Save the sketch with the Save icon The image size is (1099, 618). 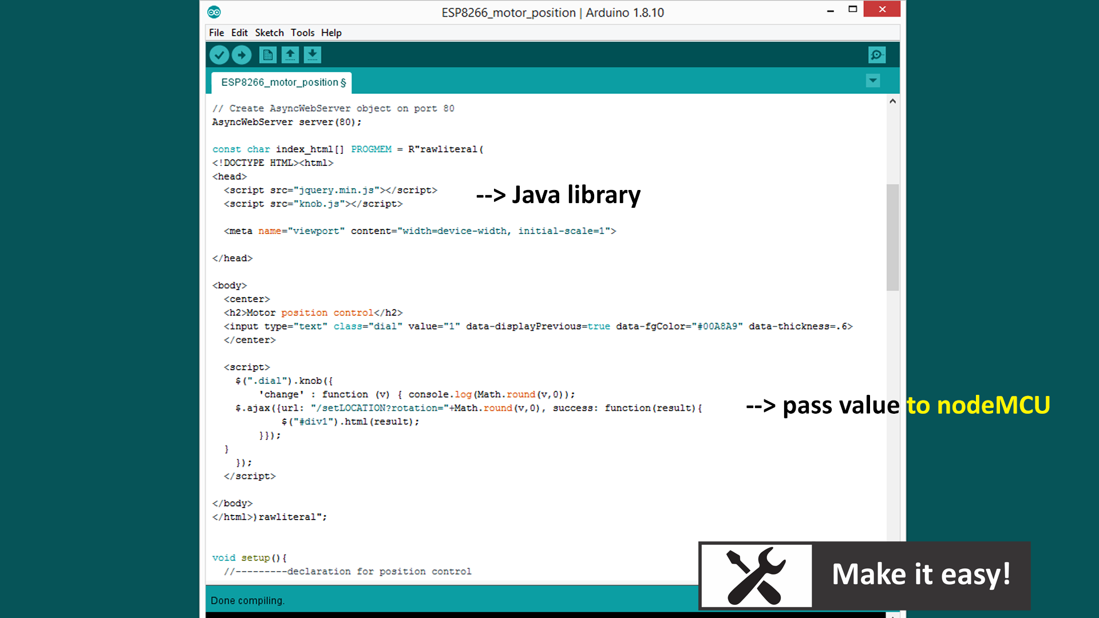313,55
